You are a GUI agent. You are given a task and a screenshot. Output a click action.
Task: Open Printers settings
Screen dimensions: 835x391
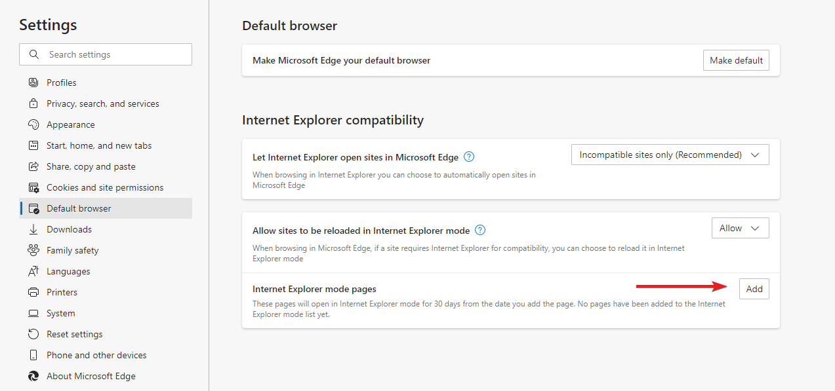tap(106, 292)
